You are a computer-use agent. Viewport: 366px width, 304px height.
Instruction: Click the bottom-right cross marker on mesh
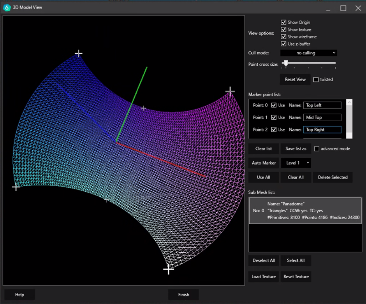pos(168,269)
